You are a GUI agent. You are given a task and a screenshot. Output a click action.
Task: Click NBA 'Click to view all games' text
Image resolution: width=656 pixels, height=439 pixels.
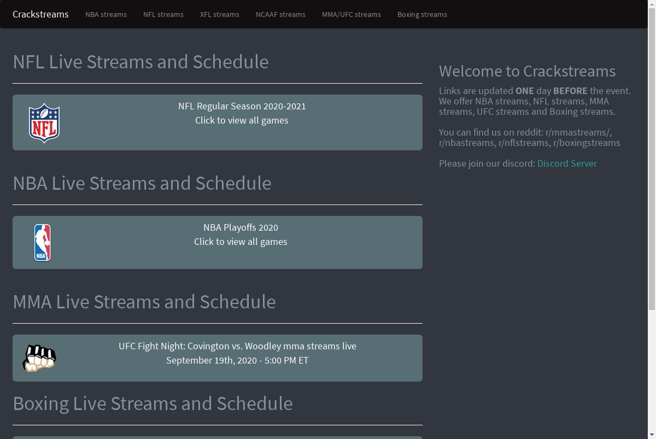coord(241,242)
